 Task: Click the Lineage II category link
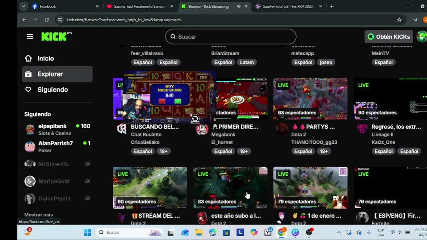click(x=382, y=135)
